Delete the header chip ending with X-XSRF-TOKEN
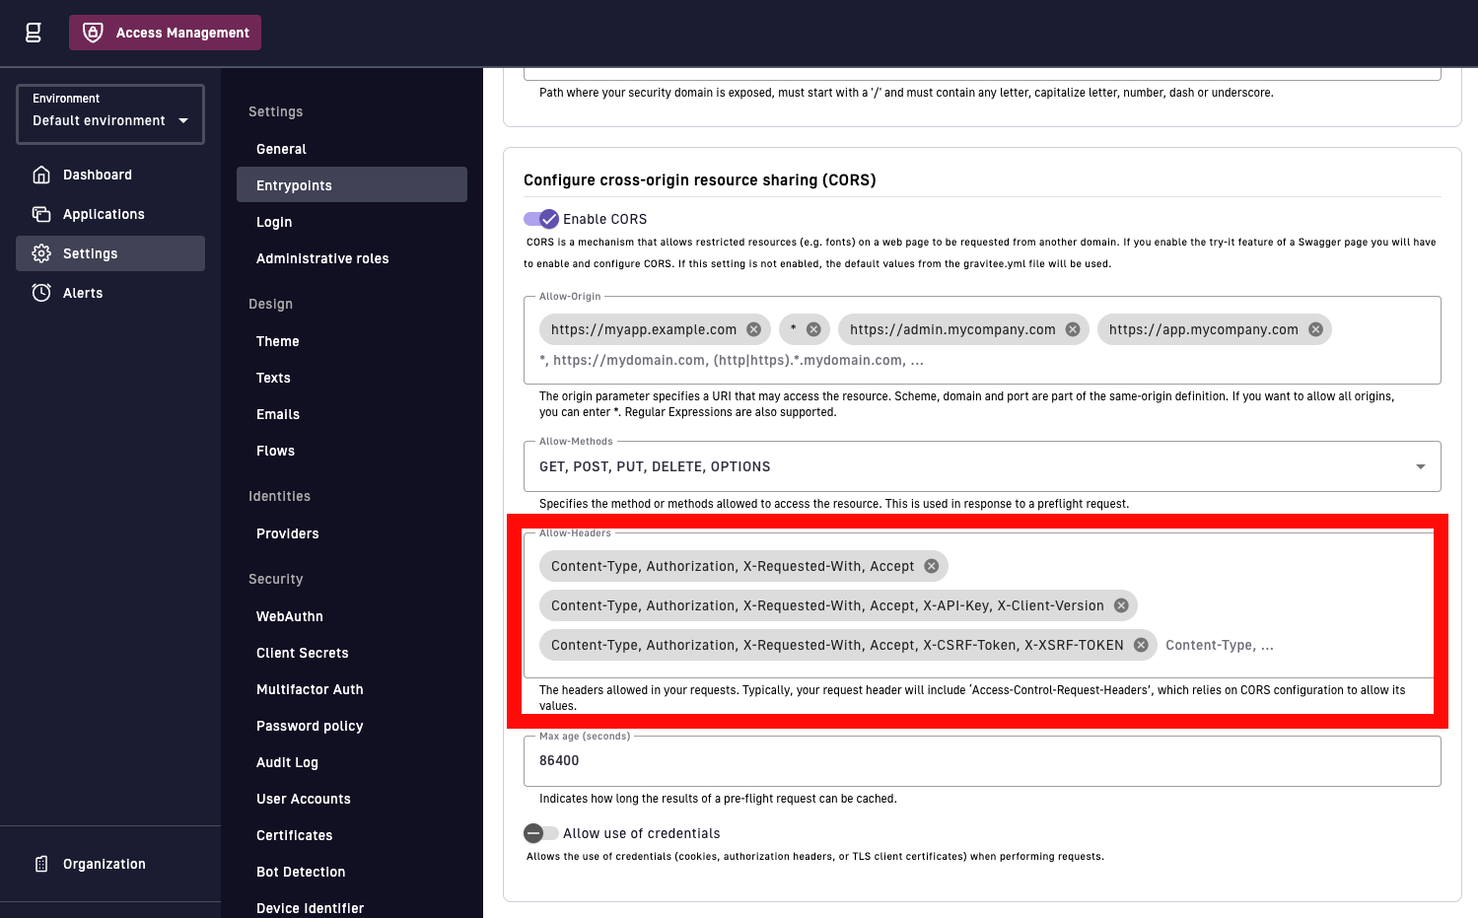This screenshot has width=1478, height=918. pos(1141,645)
